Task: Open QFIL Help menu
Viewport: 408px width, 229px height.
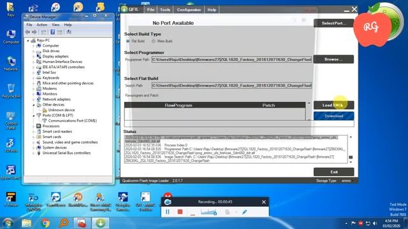Action: click(212, 10)
